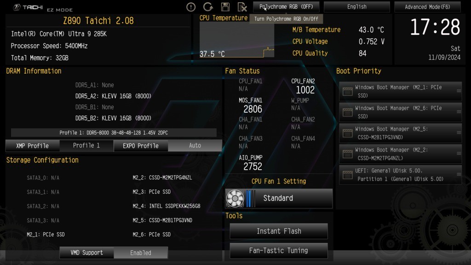The image size is (471, 265).
Task: Click Profile 1: DDR5-8000 38-48-48-128 info bar
Action: point(114,132)
